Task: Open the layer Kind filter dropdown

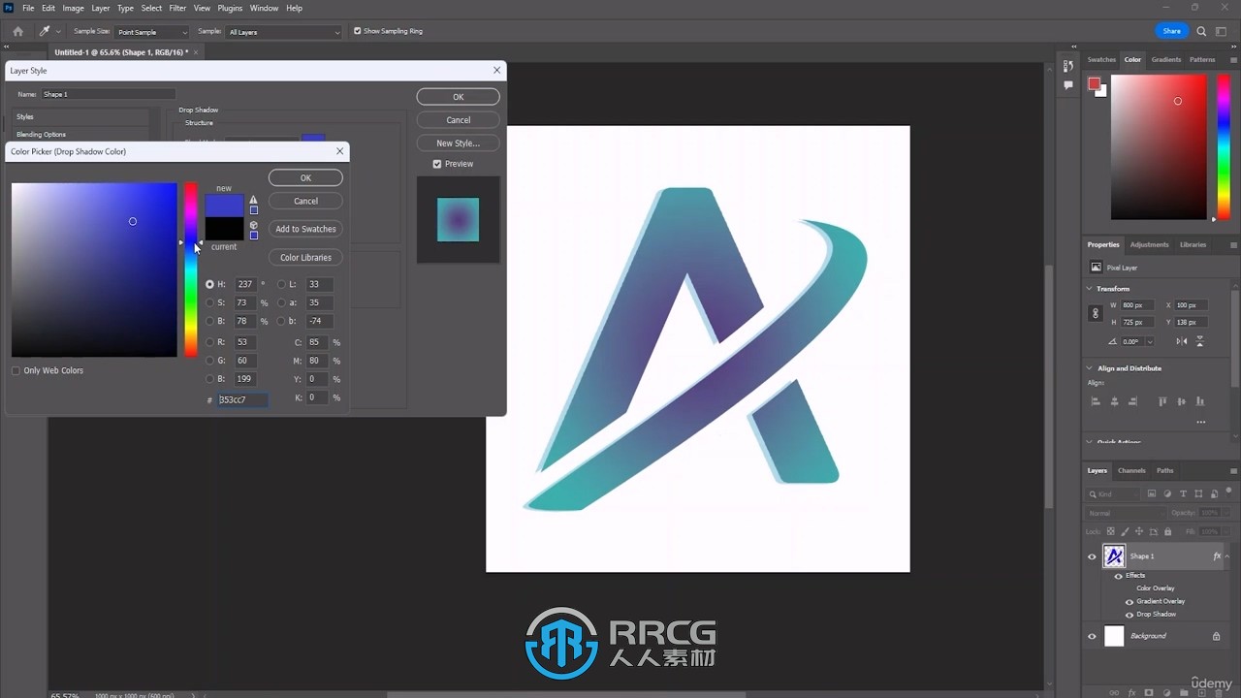Action: (x=1115, y=494)
